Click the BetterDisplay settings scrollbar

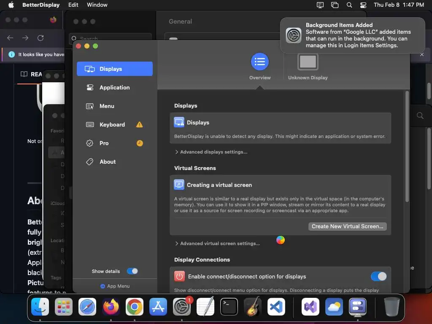pos(407,147)
